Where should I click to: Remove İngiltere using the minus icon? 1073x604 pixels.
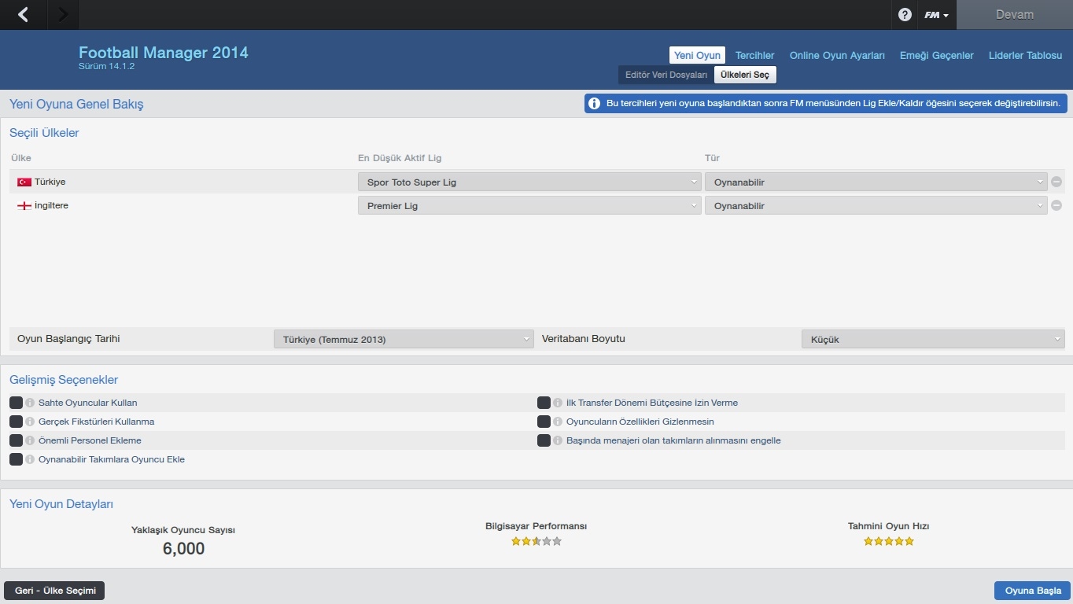coord(1056,206)
